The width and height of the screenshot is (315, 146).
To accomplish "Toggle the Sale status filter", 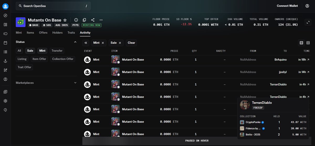I will [x=30, y=51].
